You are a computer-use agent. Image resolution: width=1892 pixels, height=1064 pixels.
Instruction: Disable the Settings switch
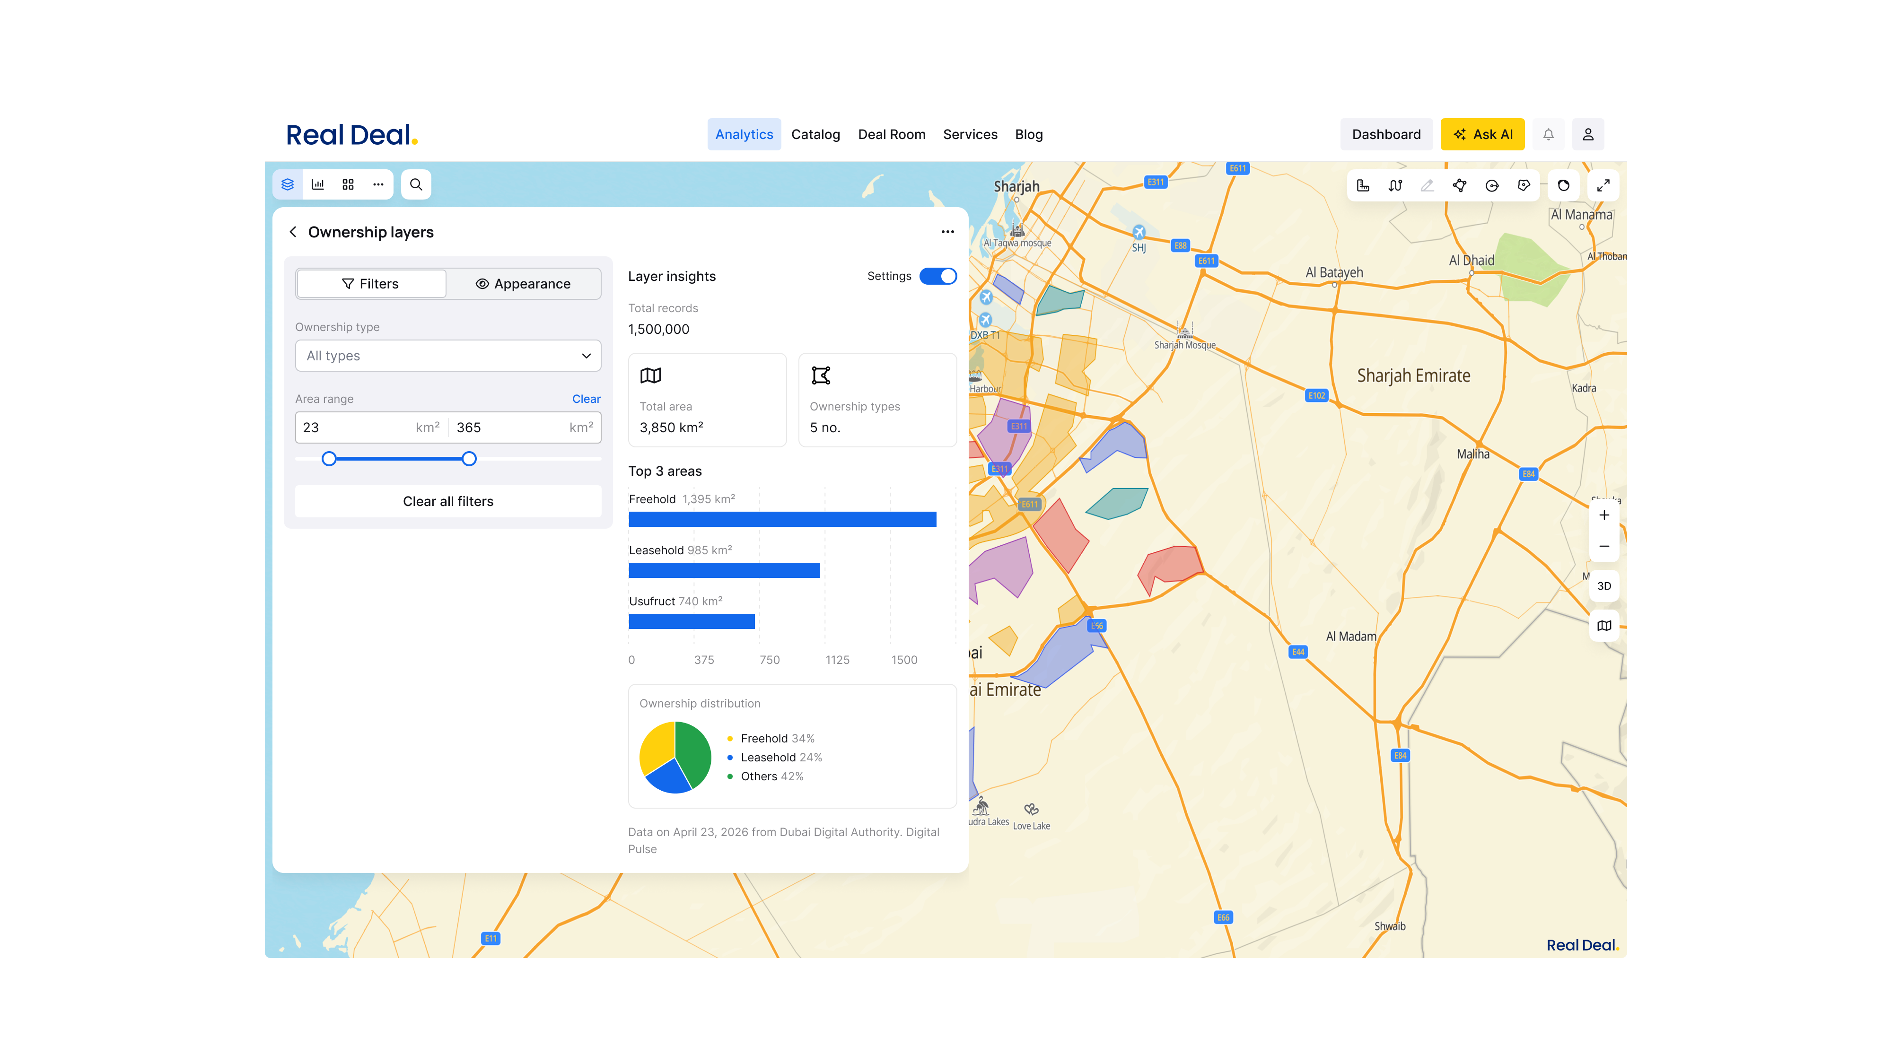coord(938,276)
